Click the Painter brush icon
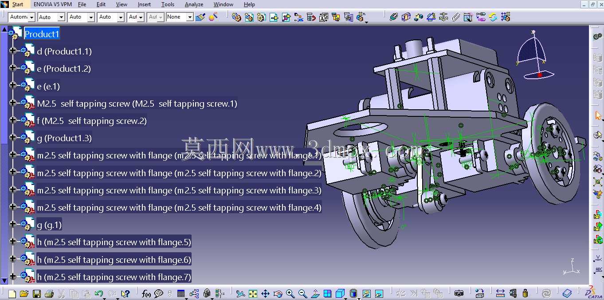604x300 pixels. pos(200,17)
